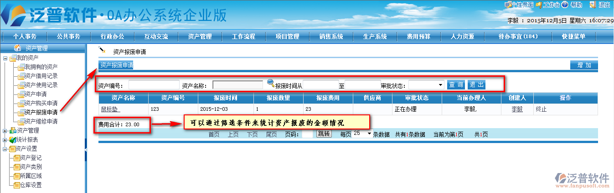
Task: Collapse the 我的资产 tree node
Action: click(x=5, y=58)
